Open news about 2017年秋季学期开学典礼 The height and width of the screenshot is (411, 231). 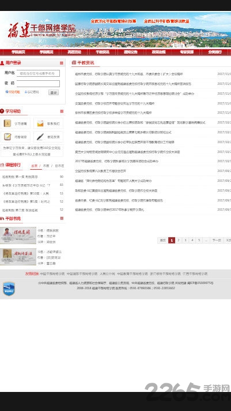pyautogui.click(x=109, y=210)
